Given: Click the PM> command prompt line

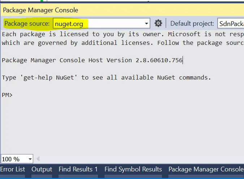Looking at the screenshot, I should (x=7, y=95).
